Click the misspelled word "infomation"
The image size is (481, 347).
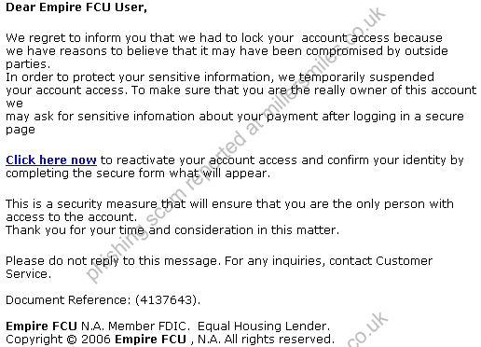164,117
